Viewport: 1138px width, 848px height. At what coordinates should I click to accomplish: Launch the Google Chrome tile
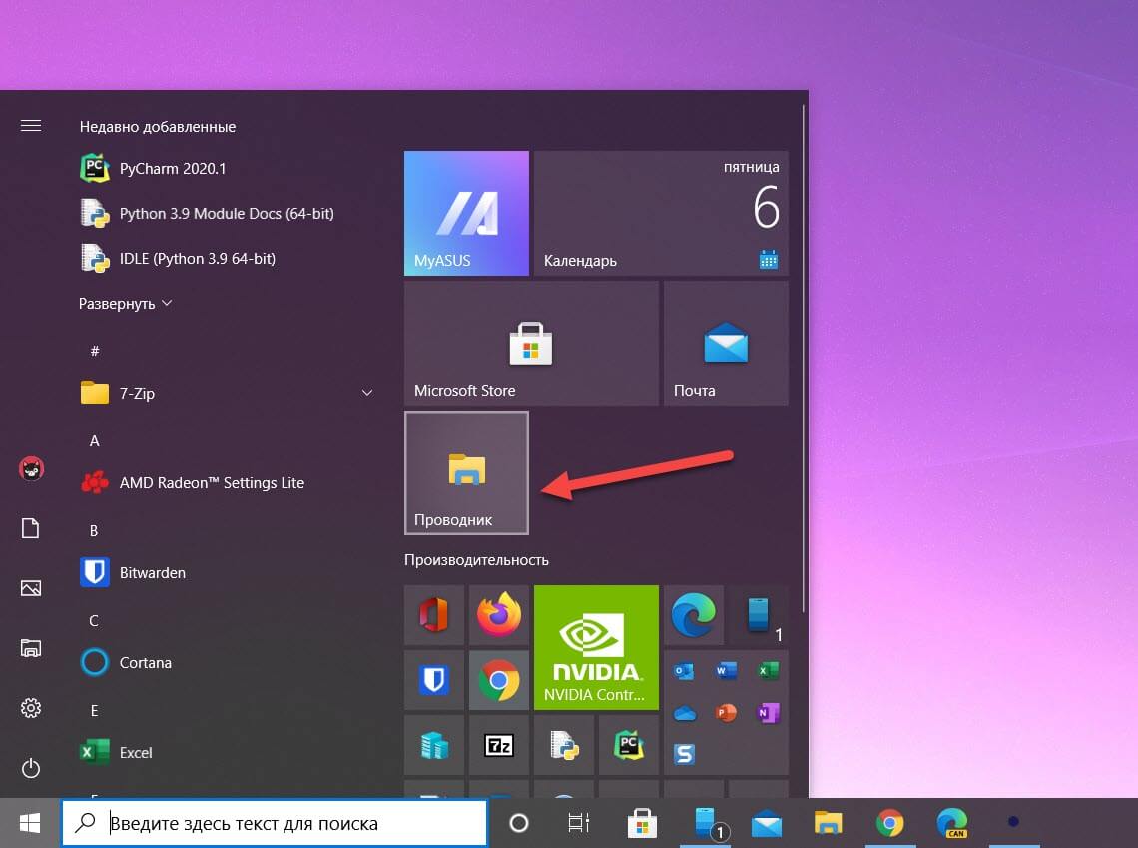pyautogui.click(x=498, y=680)
